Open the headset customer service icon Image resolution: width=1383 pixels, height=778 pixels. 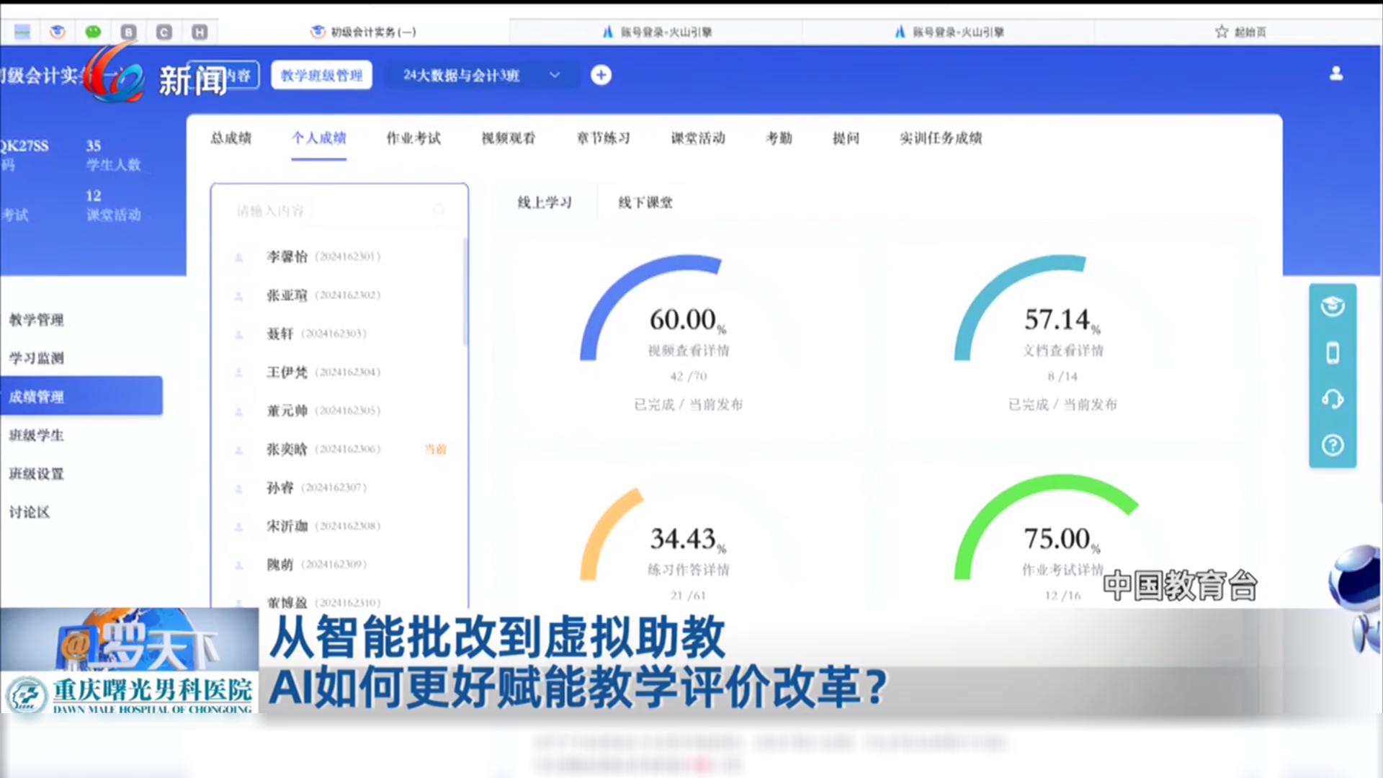pos(1332,399)
